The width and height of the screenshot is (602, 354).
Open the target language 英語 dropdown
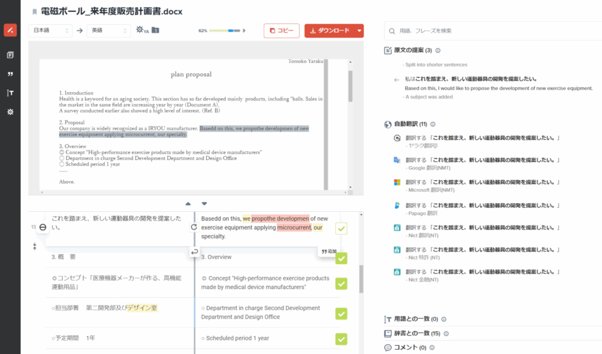click(109, 31)
